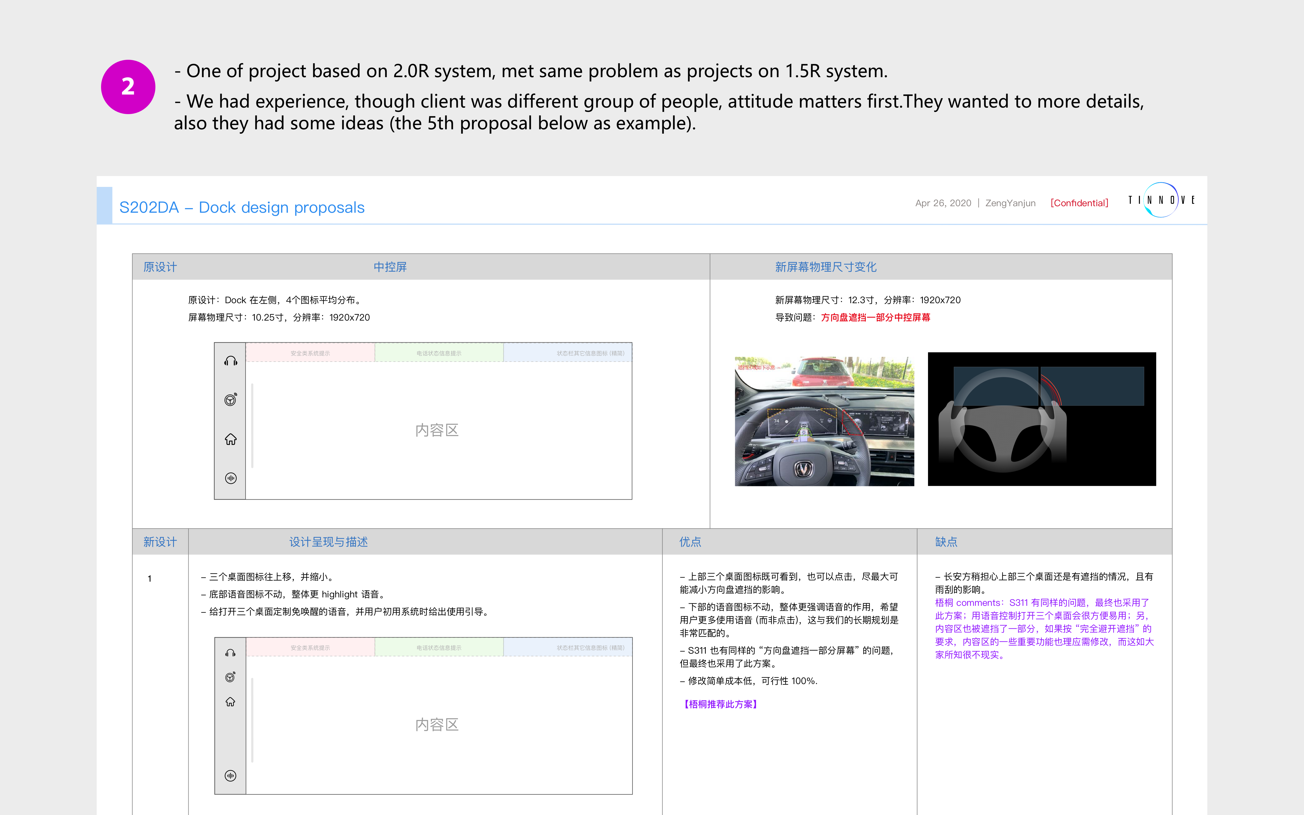Click the red text "方向盘遮挡一部分中控屏幕"
Viewport: 1304px width, 815px height.
[876, 318]
